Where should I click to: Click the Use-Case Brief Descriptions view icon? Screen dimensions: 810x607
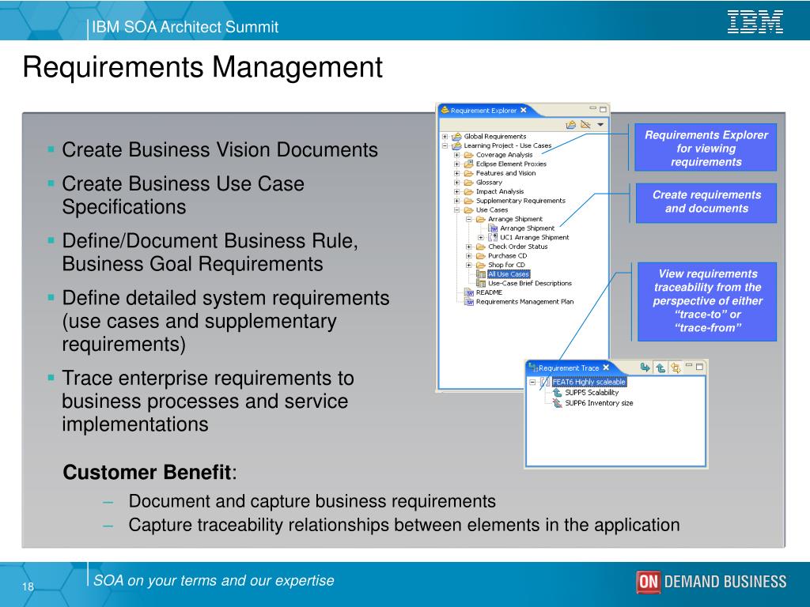(x=481, y=284)
